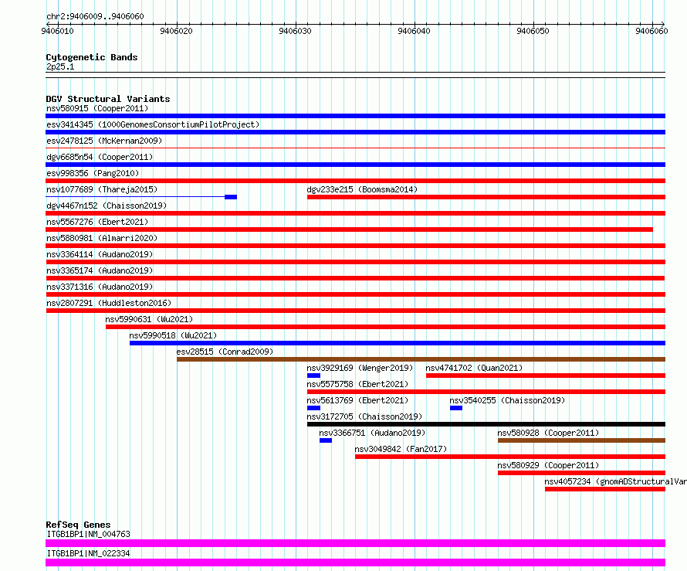Select nsv4057234 gnomAD structural variant label
Image resolution: width=687 pixels, height=571 pixels.
[x=615, y=481]
